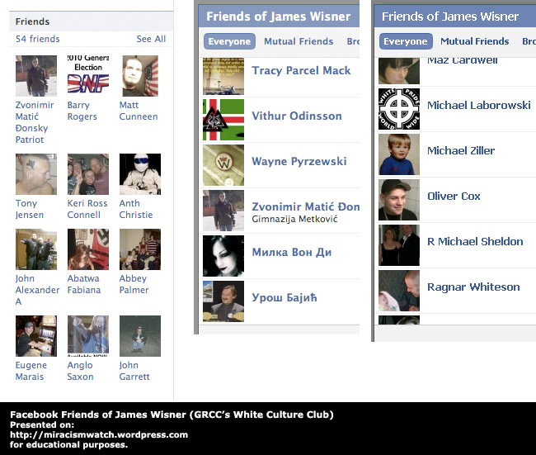Open R Michael Sheldon's photo thumbnail
536x455 pixels.
(399, 245)
